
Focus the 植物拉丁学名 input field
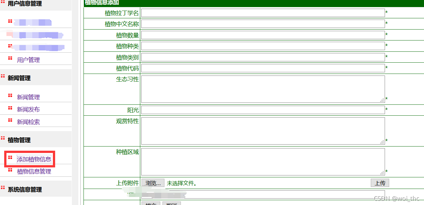pyautogui.click(x=263, y=13)
